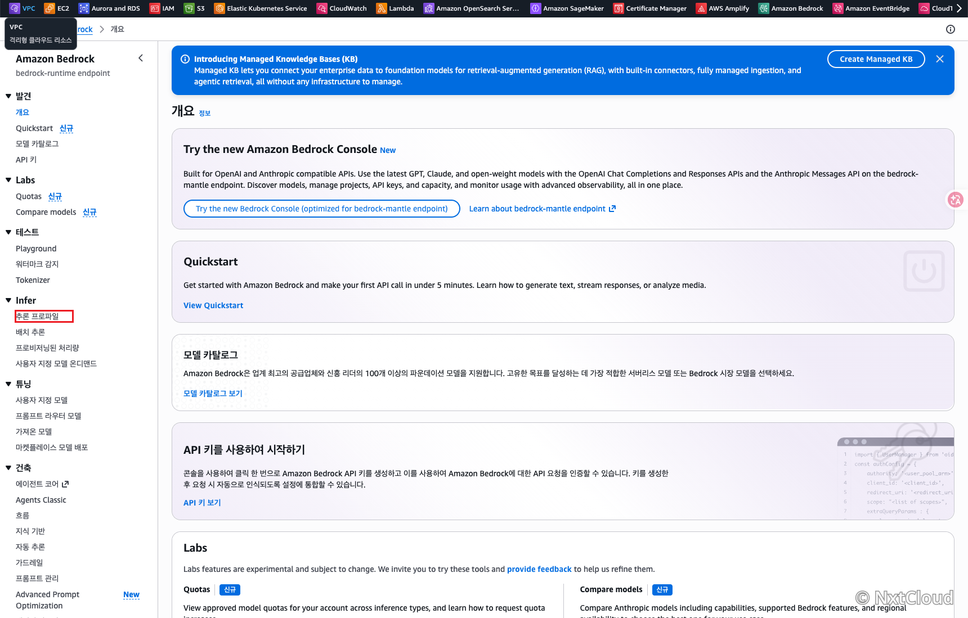Screen dimensions: 968x618
Task: Open the Amazon SageMaker shortcut icon
Action: click(x=536, y=8)
